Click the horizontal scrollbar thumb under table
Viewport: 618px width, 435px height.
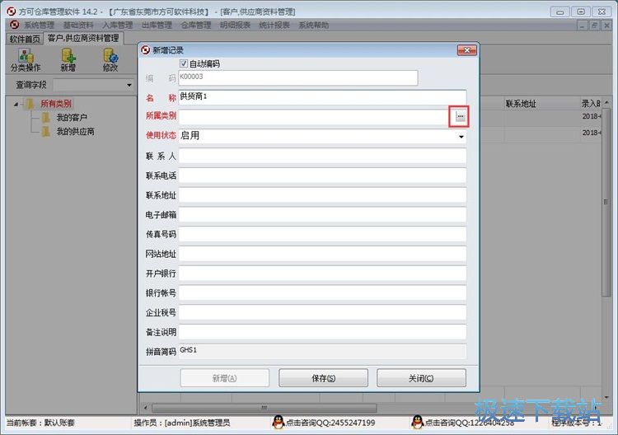point(264,408)
